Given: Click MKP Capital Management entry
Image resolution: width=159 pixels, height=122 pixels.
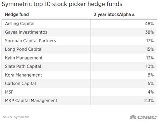Looking at the screenshot, I should (31, 100).
